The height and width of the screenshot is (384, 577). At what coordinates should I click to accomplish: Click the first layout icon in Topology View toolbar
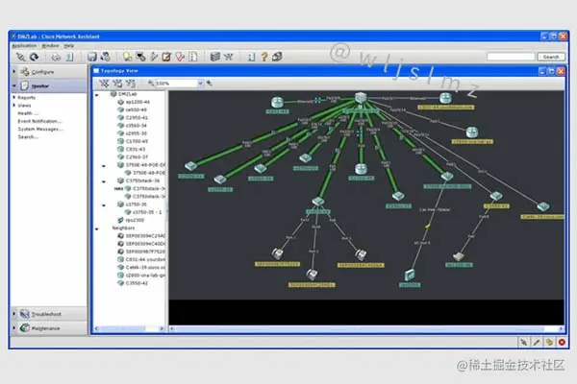(104, 84)
